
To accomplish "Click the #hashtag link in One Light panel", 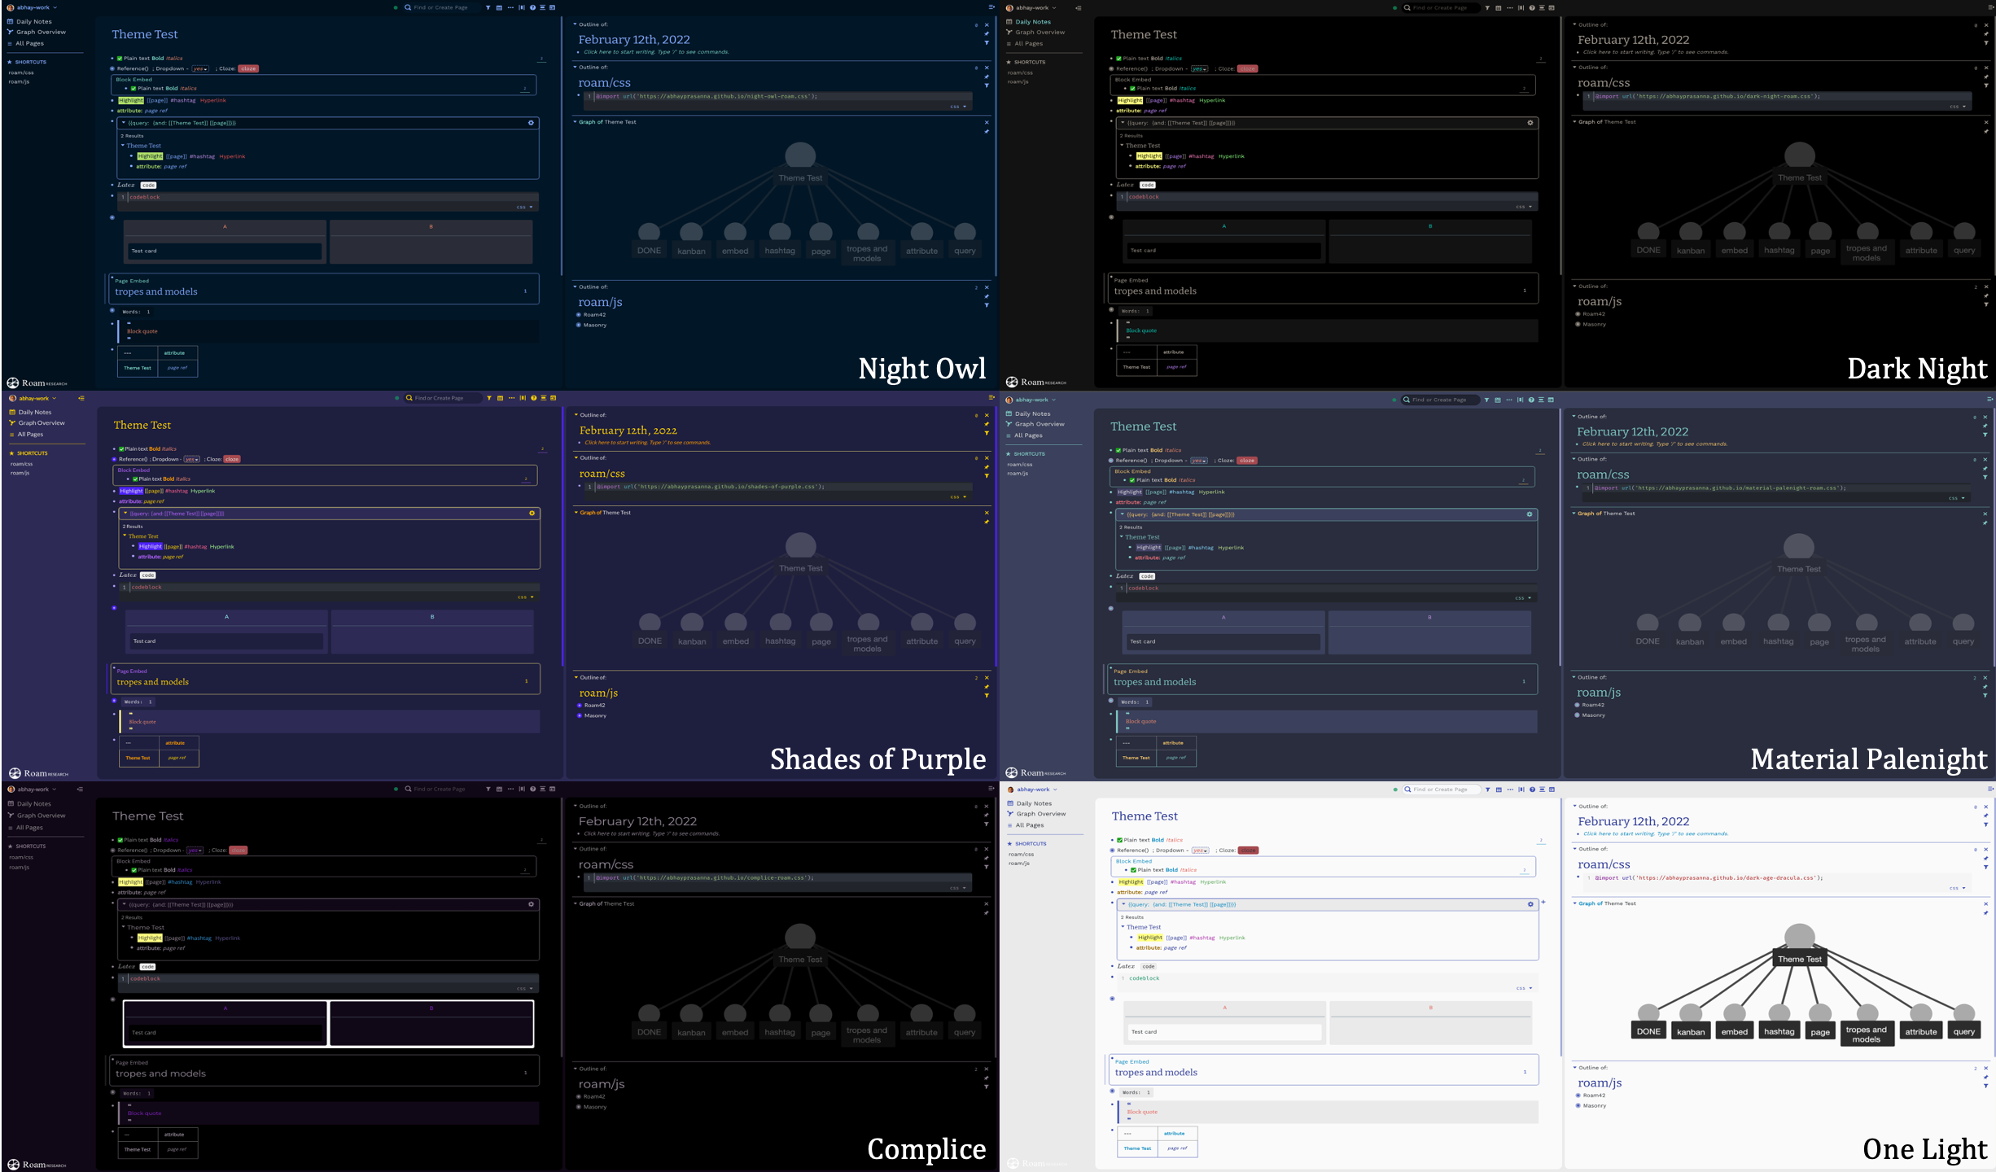I will (x=1183, y=881).
